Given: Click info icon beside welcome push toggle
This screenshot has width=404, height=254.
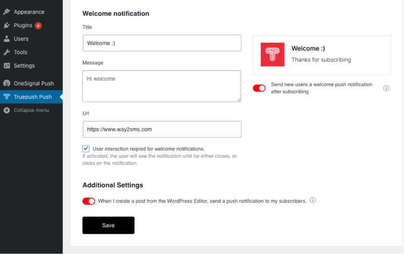Looking at the screenshot, I should 386,88.
